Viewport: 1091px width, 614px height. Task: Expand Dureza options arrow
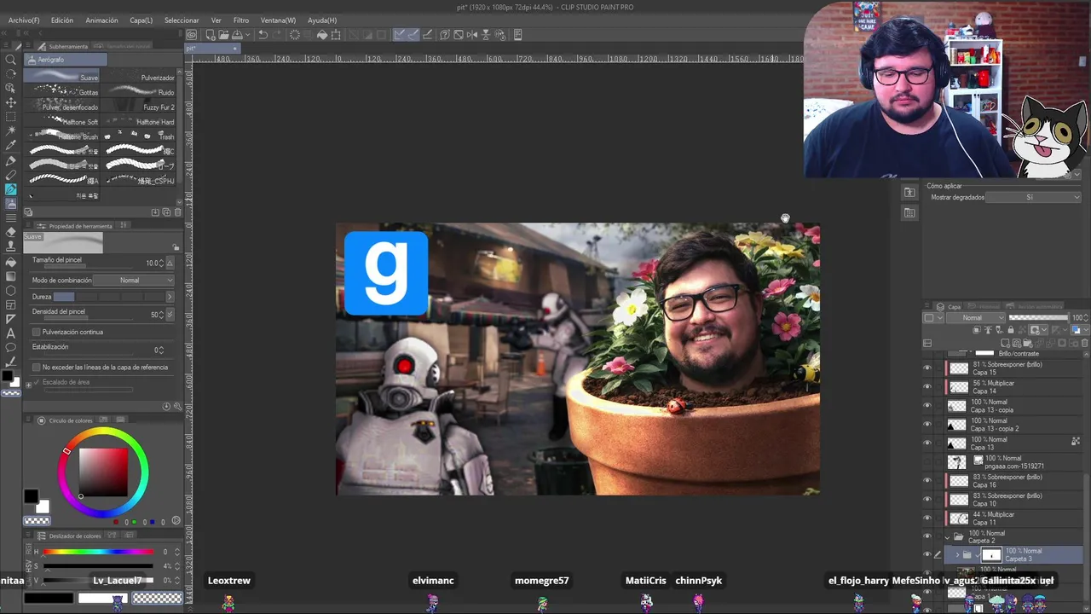tap(170, 297)
